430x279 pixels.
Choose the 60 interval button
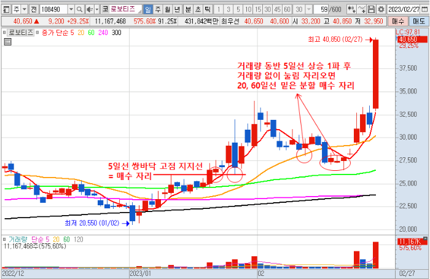[x=287, y=10]
